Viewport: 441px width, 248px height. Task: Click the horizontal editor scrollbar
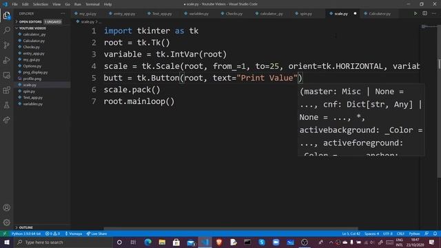(x=231, y=229)
